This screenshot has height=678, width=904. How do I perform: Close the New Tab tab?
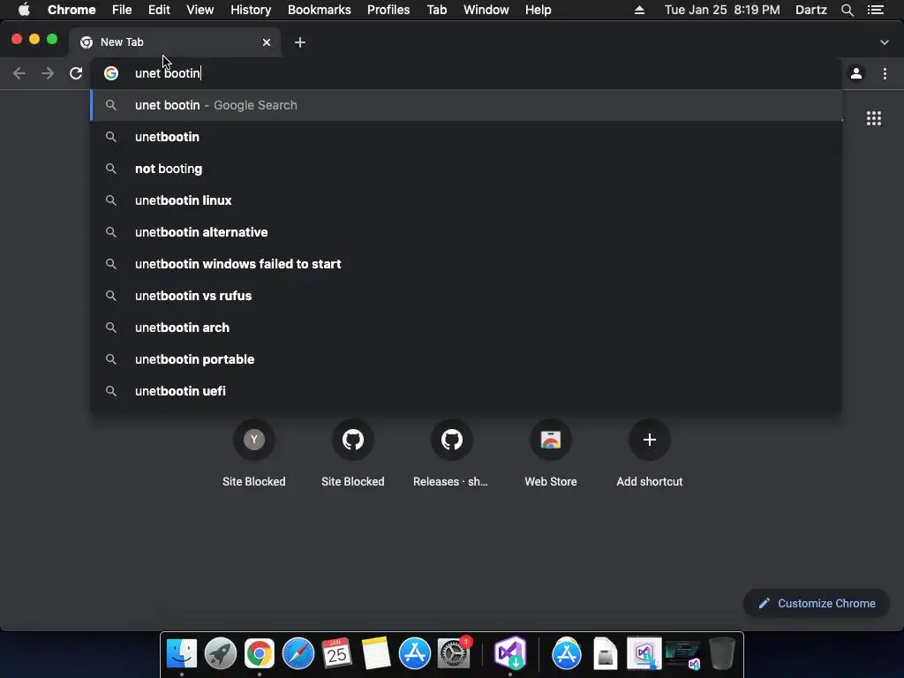click(x=267, y=42)
